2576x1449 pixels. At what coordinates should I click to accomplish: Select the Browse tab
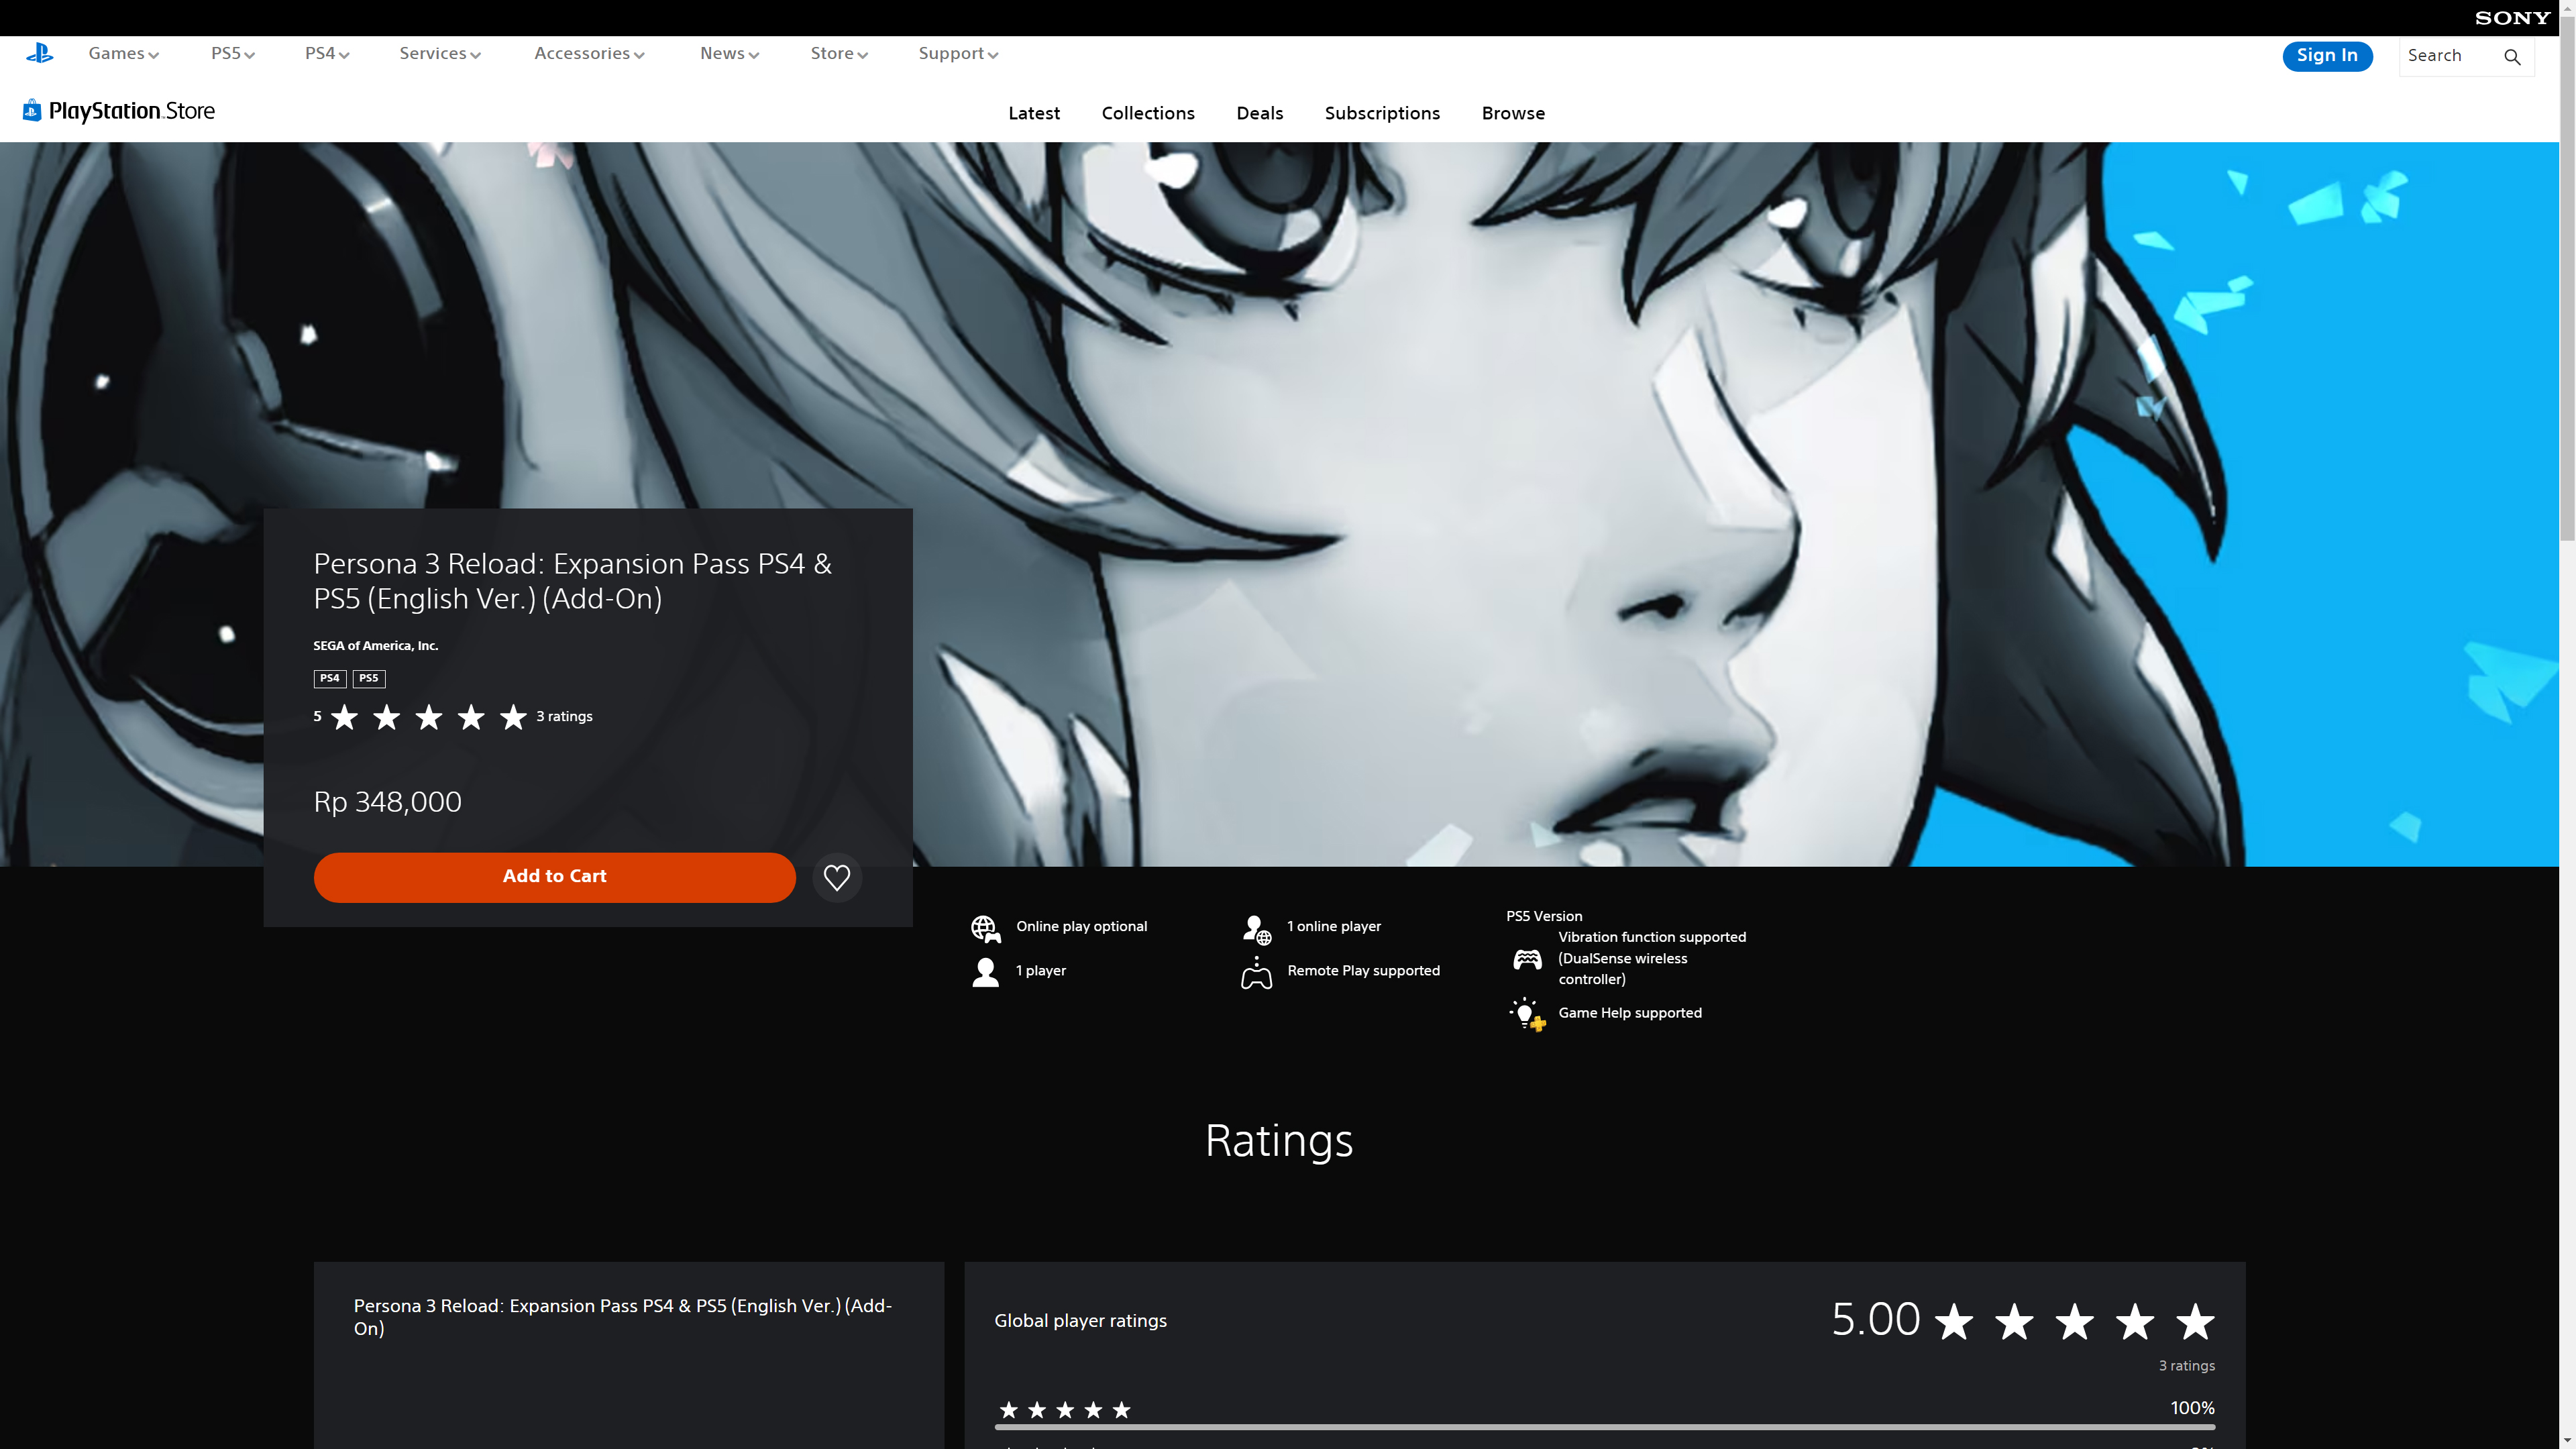tap(1513, 114)
